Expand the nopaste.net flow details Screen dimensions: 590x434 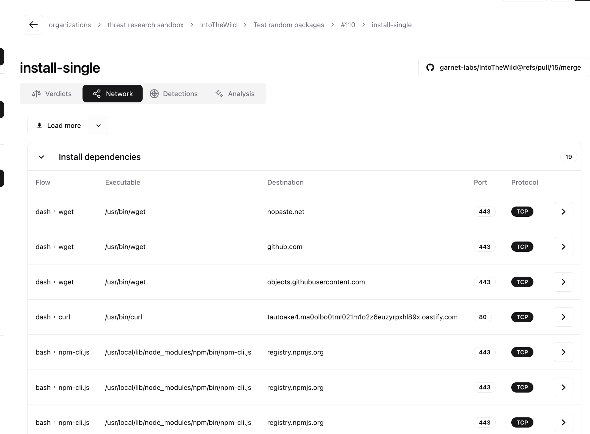[564, 211]
